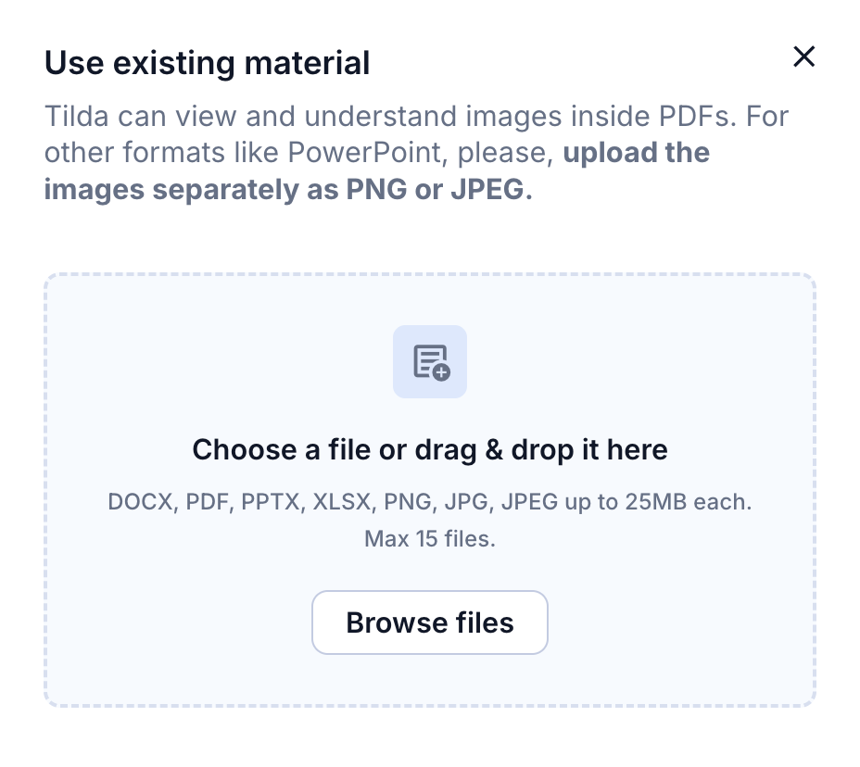Click the bold PNG or JPEG text
The image size is (860, 767).
[438, 190]
